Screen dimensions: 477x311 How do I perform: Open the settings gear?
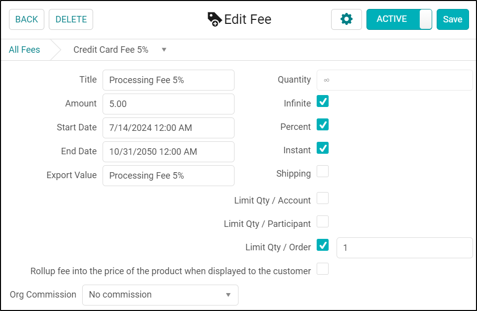[347, 19]
